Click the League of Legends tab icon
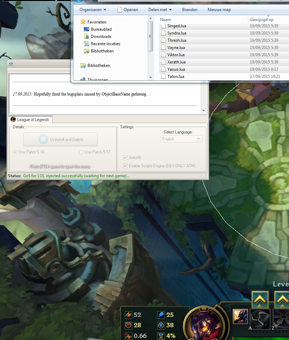The image size is (289, 340). (x=13, y=119)
